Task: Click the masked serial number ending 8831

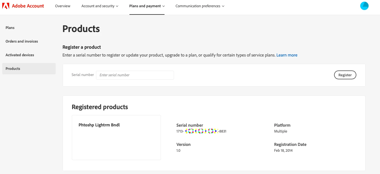Action: coord(201,131)
